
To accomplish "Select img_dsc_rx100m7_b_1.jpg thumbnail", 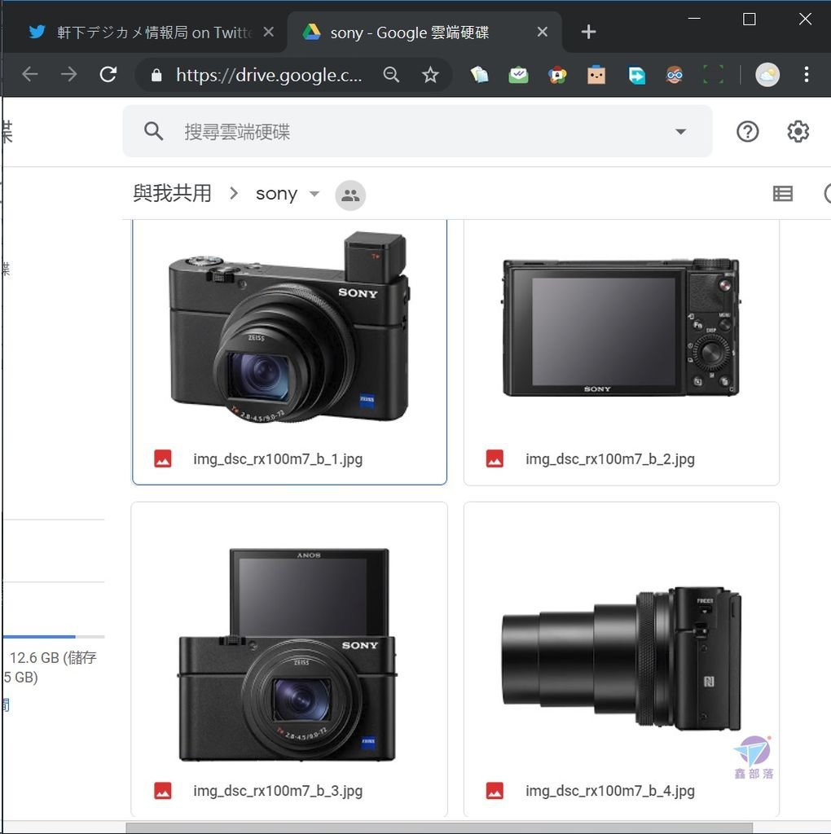I will pos(289,327).
